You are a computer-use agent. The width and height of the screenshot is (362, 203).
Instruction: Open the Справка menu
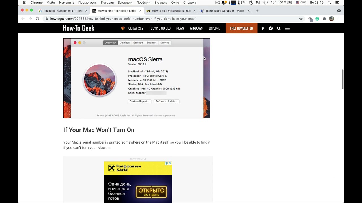pos(189,3)
